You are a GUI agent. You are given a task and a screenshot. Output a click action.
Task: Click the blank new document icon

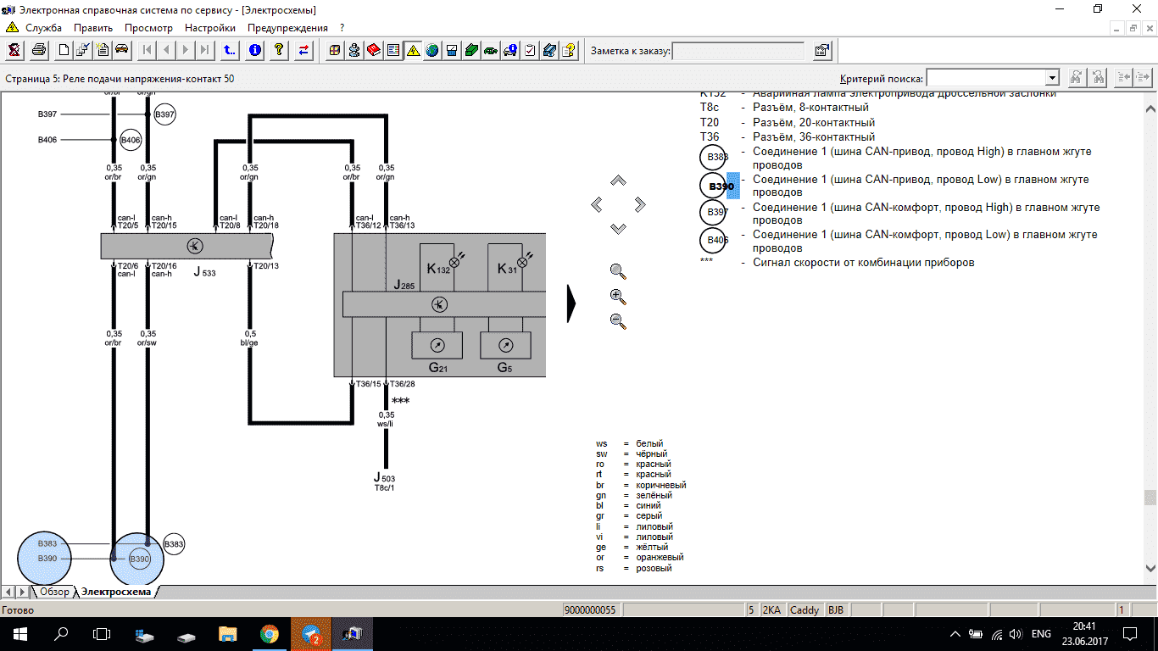64,50
